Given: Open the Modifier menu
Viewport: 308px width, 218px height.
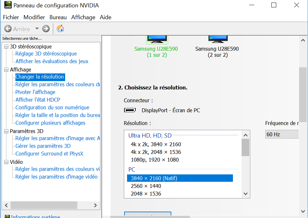Looking at the screenshot, I should pyautogui.click(x=34, y=17).
